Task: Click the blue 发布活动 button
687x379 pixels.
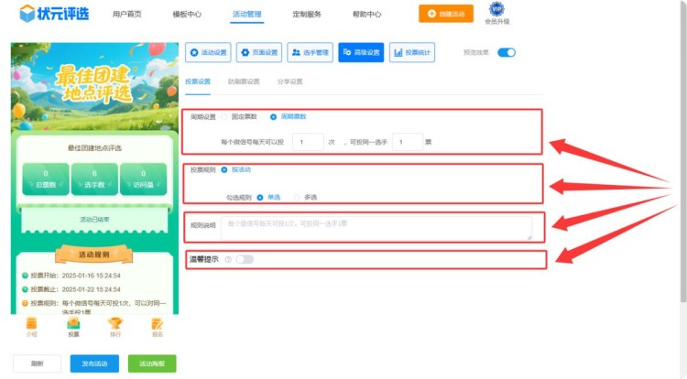Action: (94, 363)
